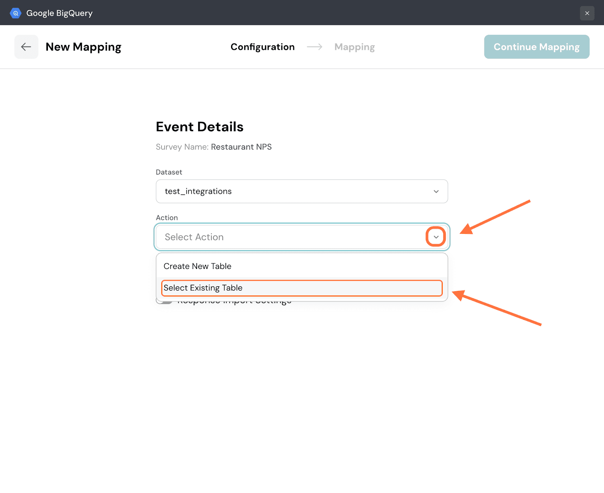Image resolution: width=604 pixels, height=493 pixels.
Task: Click the arrow between Configuration and Mapping
Action: (x=314, y=47)
